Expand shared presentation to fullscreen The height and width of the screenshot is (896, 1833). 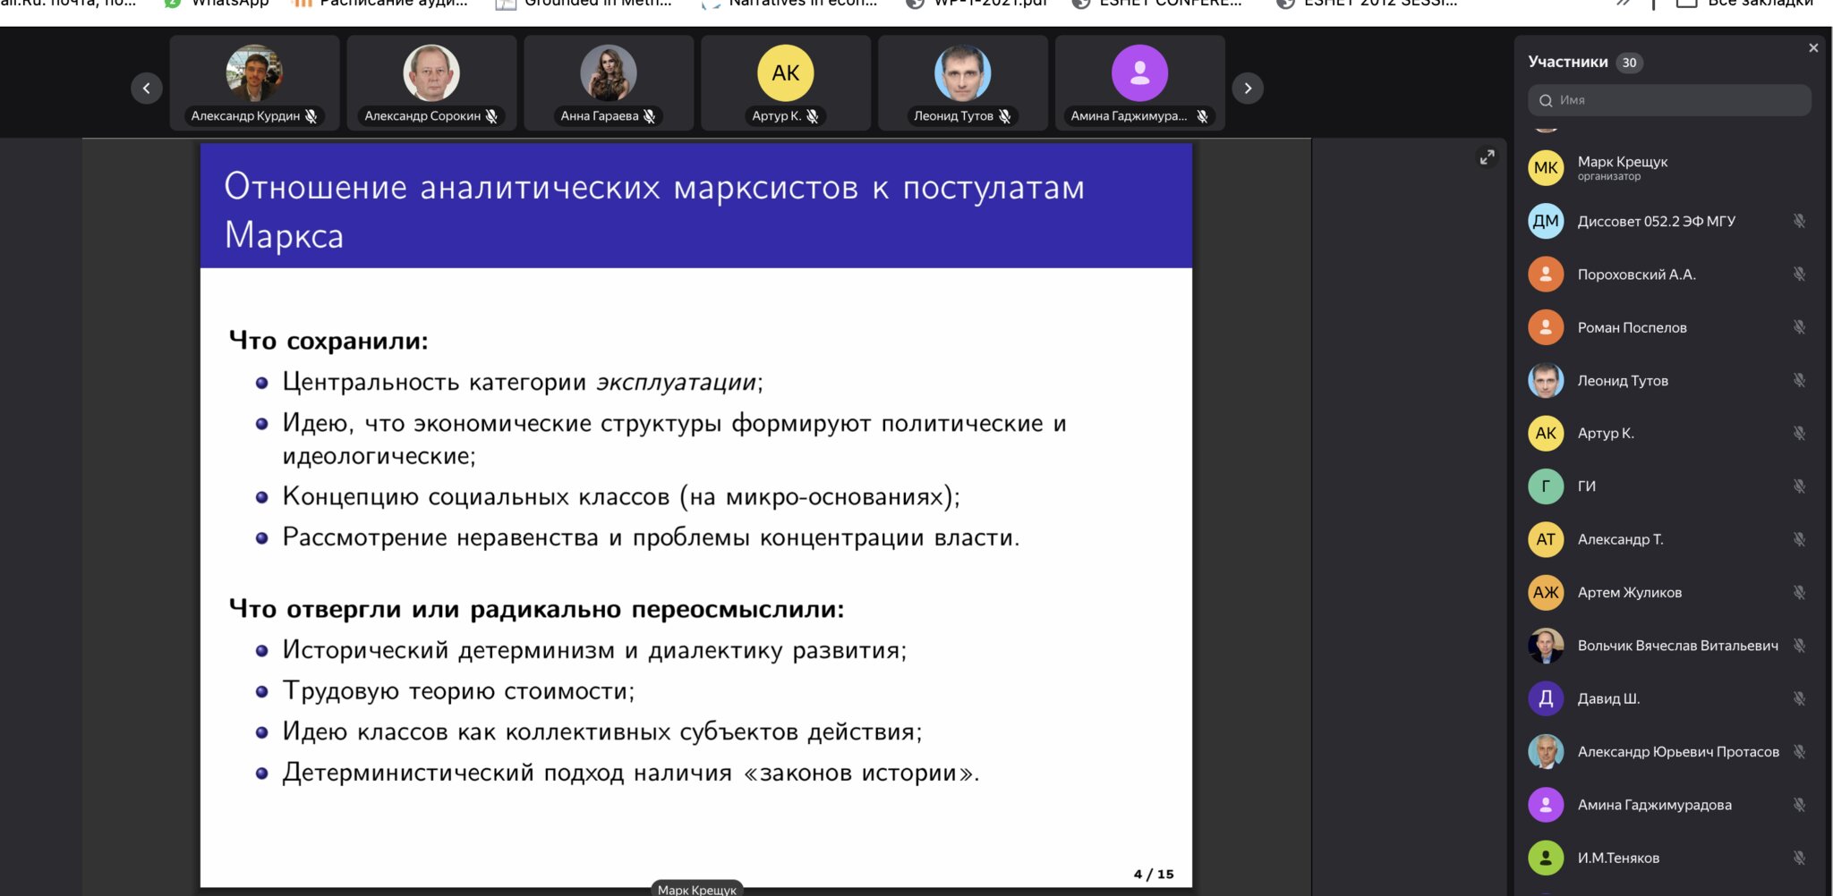click(1487, 157)
